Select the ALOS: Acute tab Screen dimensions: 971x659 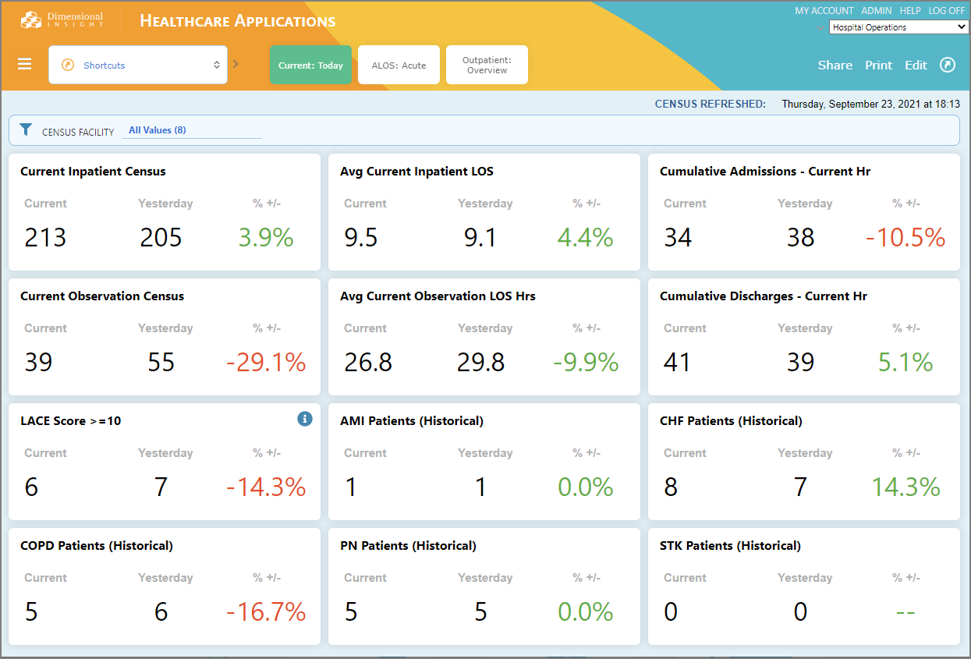(399, 65)
